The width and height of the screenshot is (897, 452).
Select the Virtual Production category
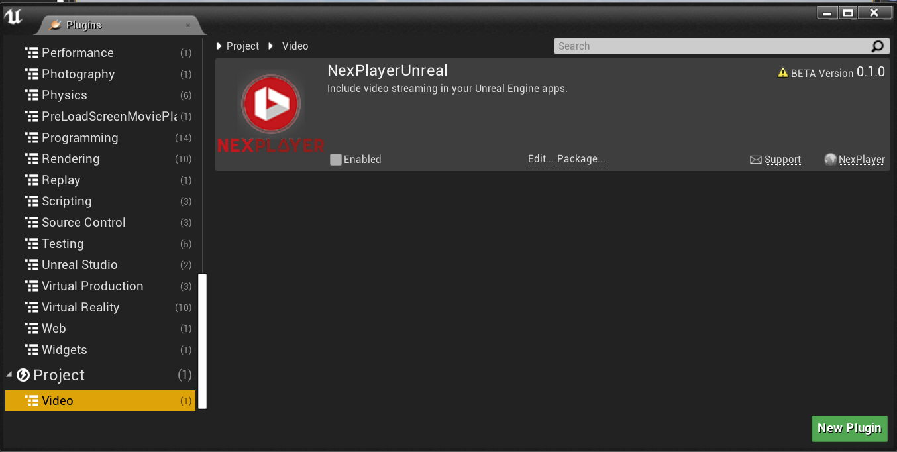[100, 286]
